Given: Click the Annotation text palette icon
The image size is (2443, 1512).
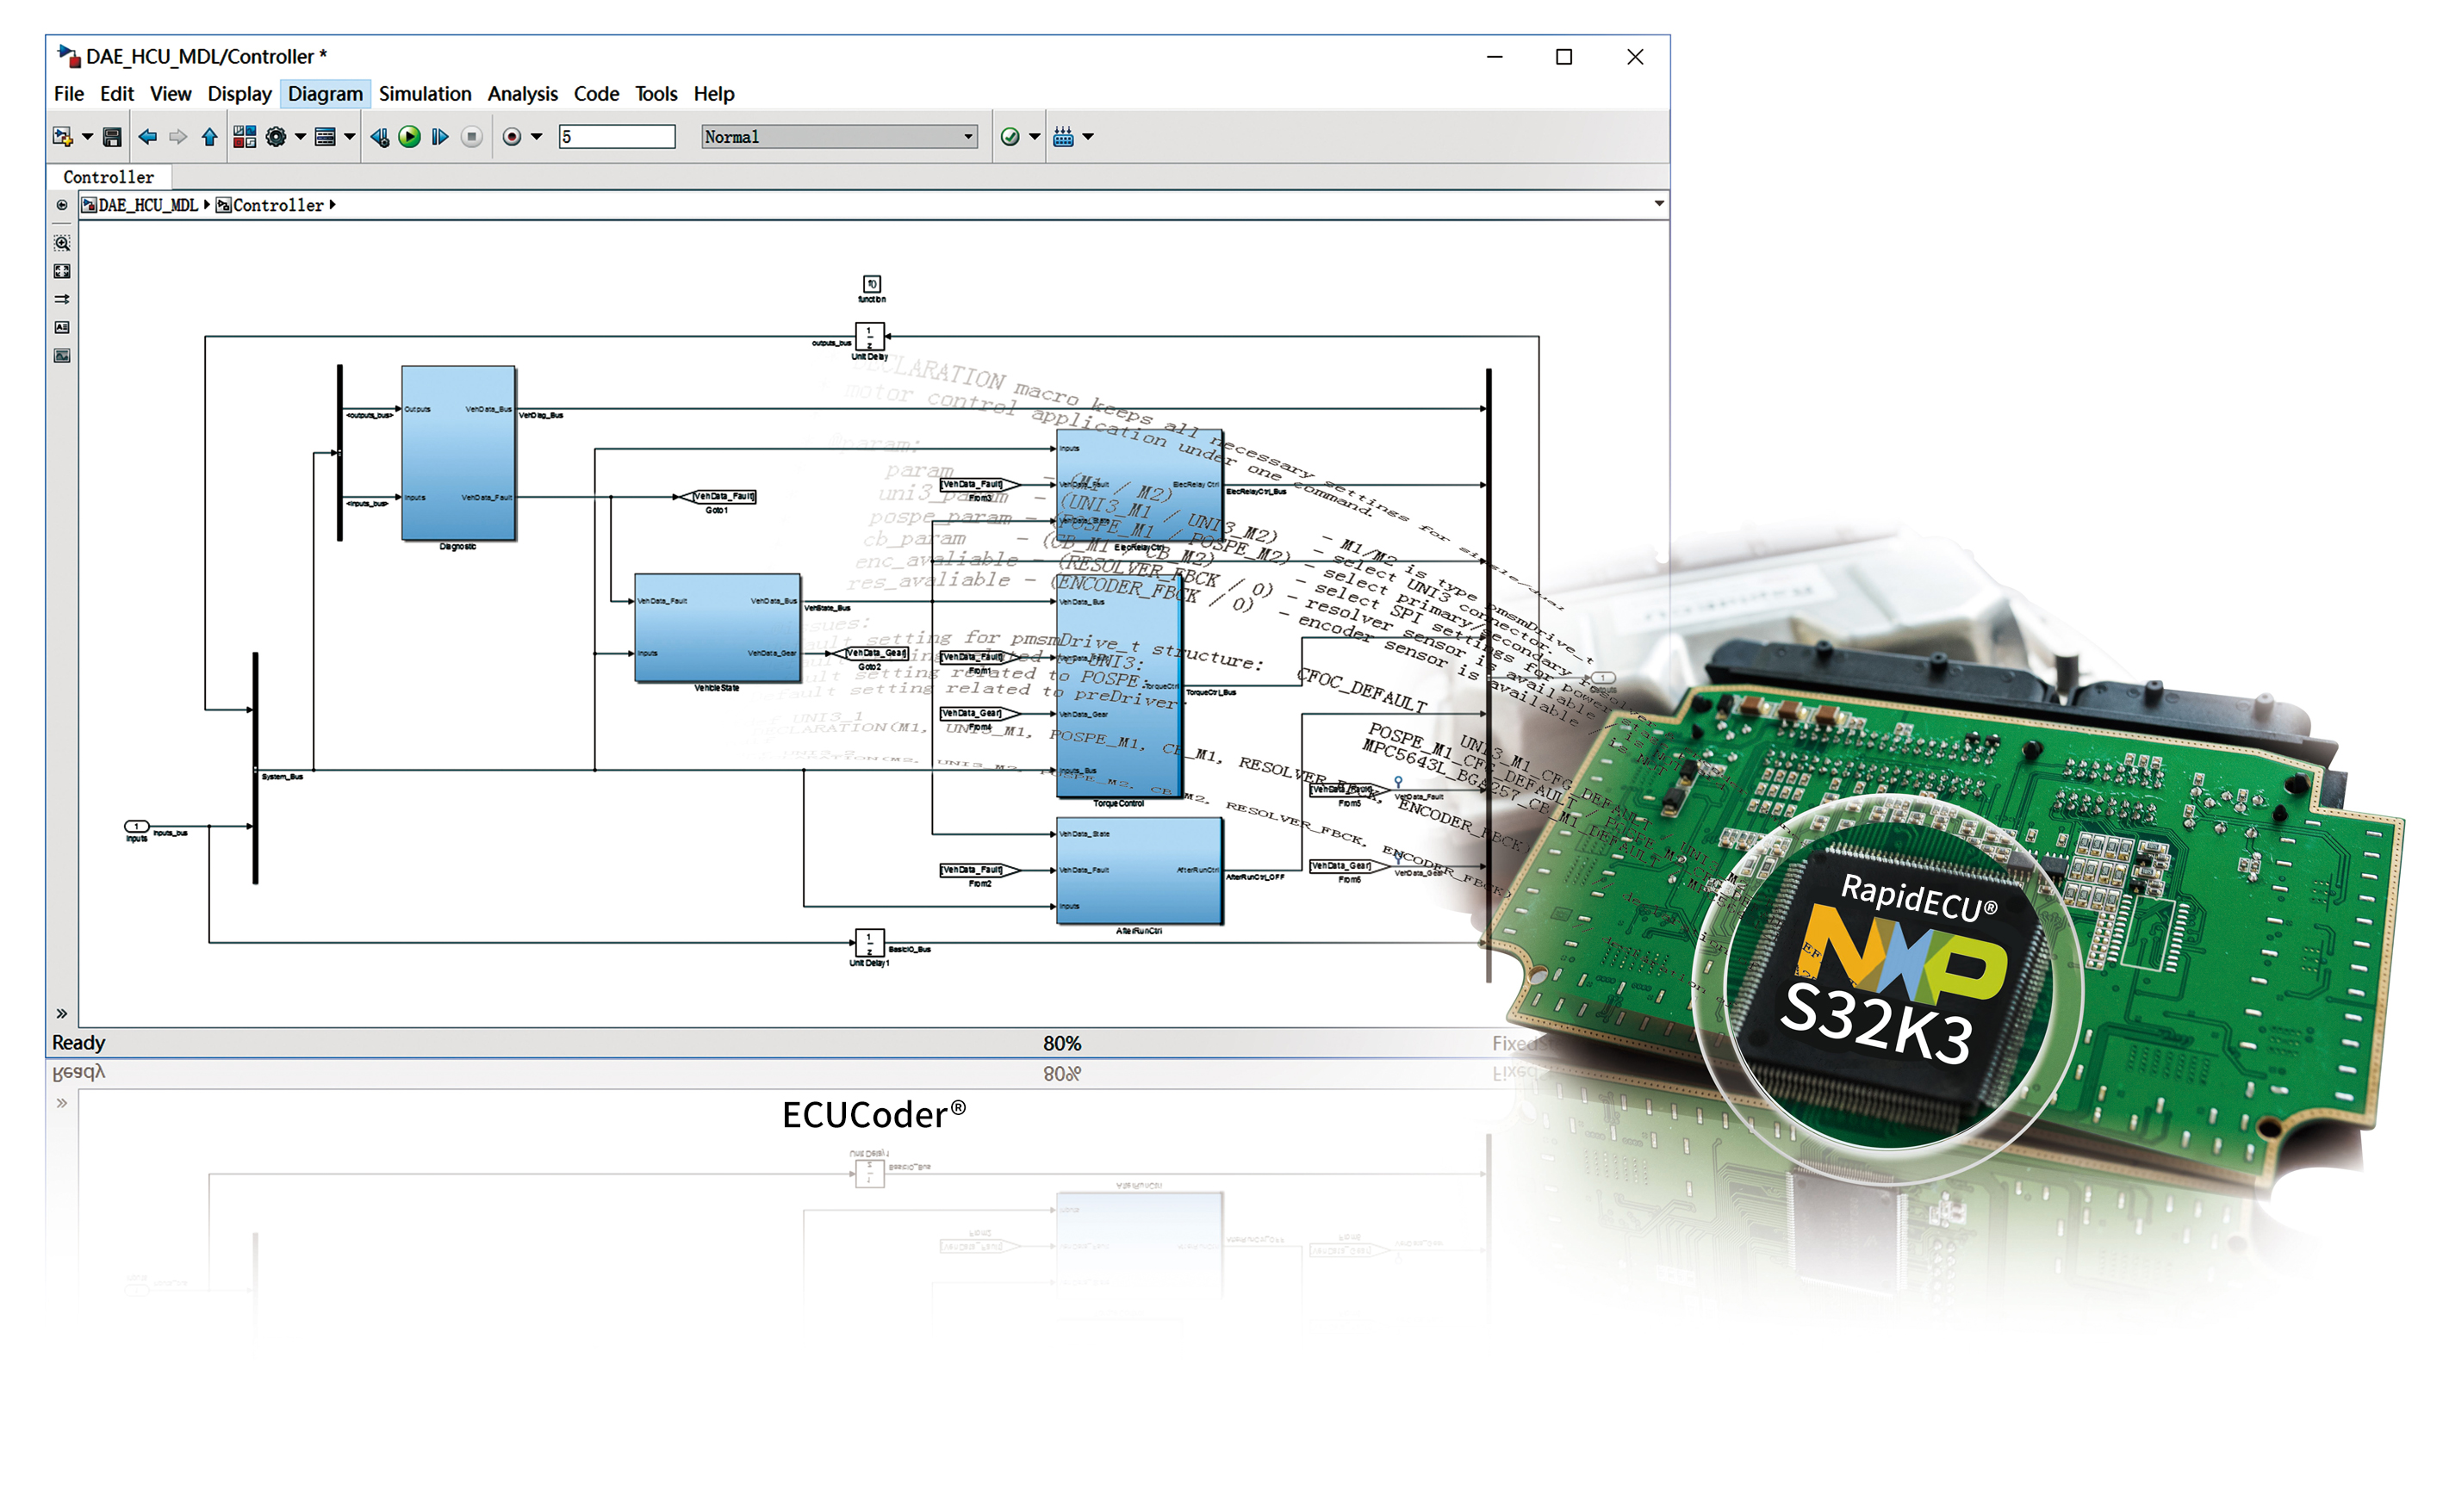Looking at the screenshot, I should coord(62,327).
